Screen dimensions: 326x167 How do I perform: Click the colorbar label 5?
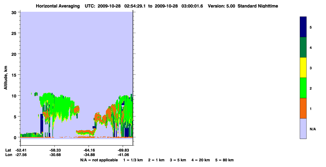(x=311, y=27)
